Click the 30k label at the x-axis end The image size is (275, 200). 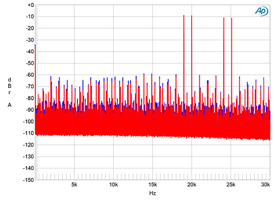pyautogui.click(x=265, y=185)
